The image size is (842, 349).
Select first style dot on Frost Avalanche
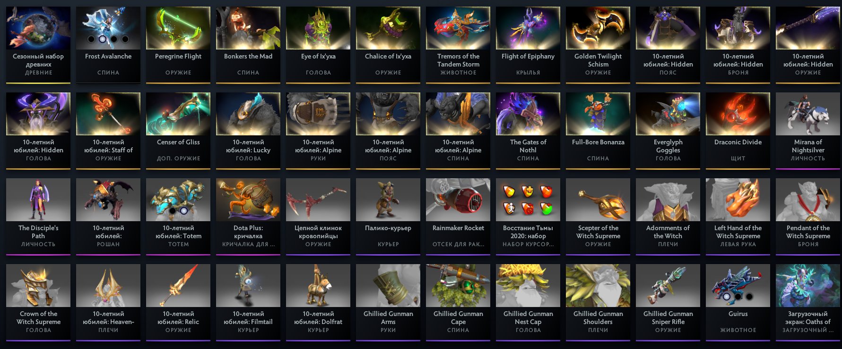click(x=91, y=39)
